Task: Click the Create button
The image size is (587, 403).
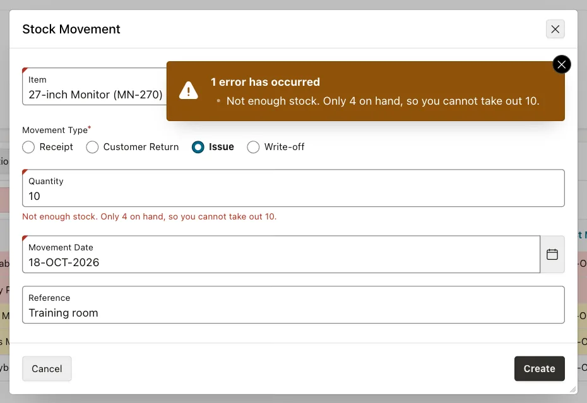Action: 539,368
